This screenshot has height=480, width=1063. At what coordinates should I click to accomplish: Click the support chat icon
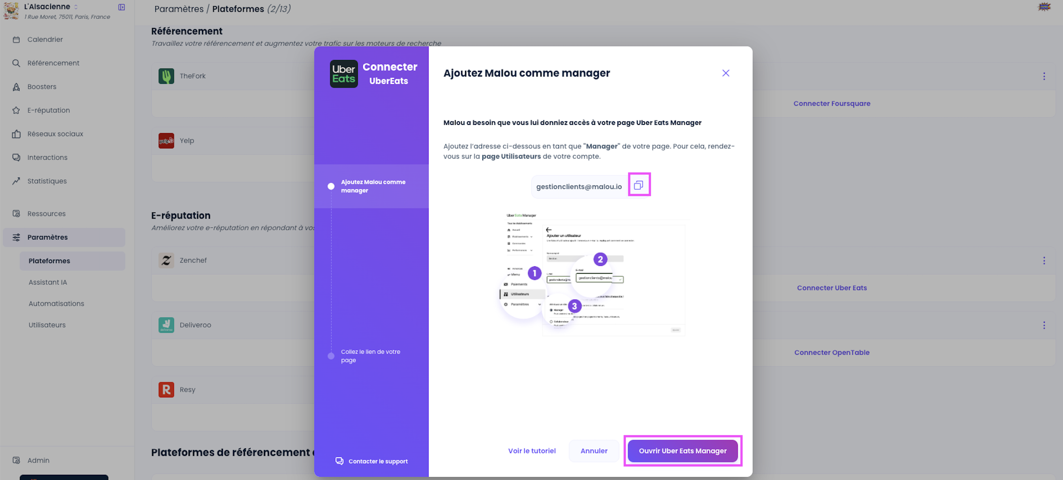[339, 461]
